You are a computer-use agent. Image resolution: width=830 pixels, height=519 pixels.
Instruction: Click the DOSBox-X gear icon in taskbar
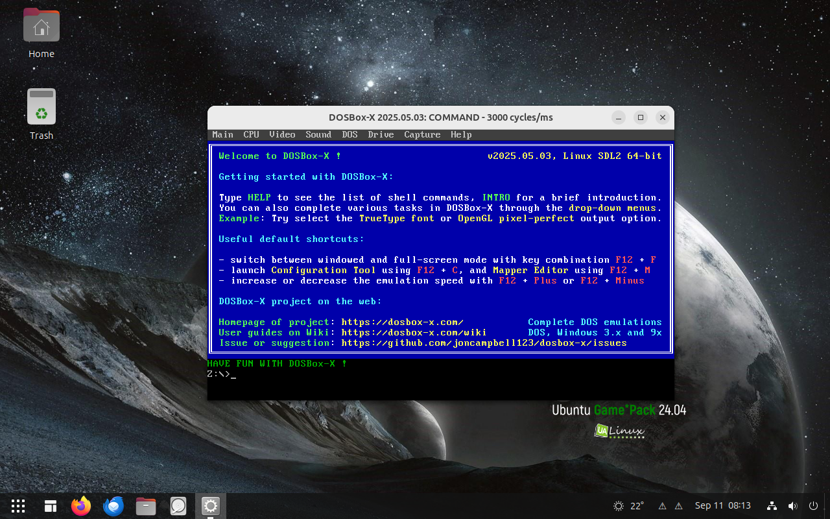point(210,506)
